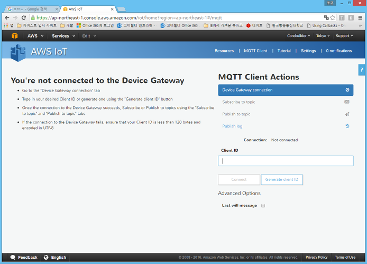This screenshot has height=264, width=367.
Task: Reload the page with refresh icon
Action: [x=24, y=18]
